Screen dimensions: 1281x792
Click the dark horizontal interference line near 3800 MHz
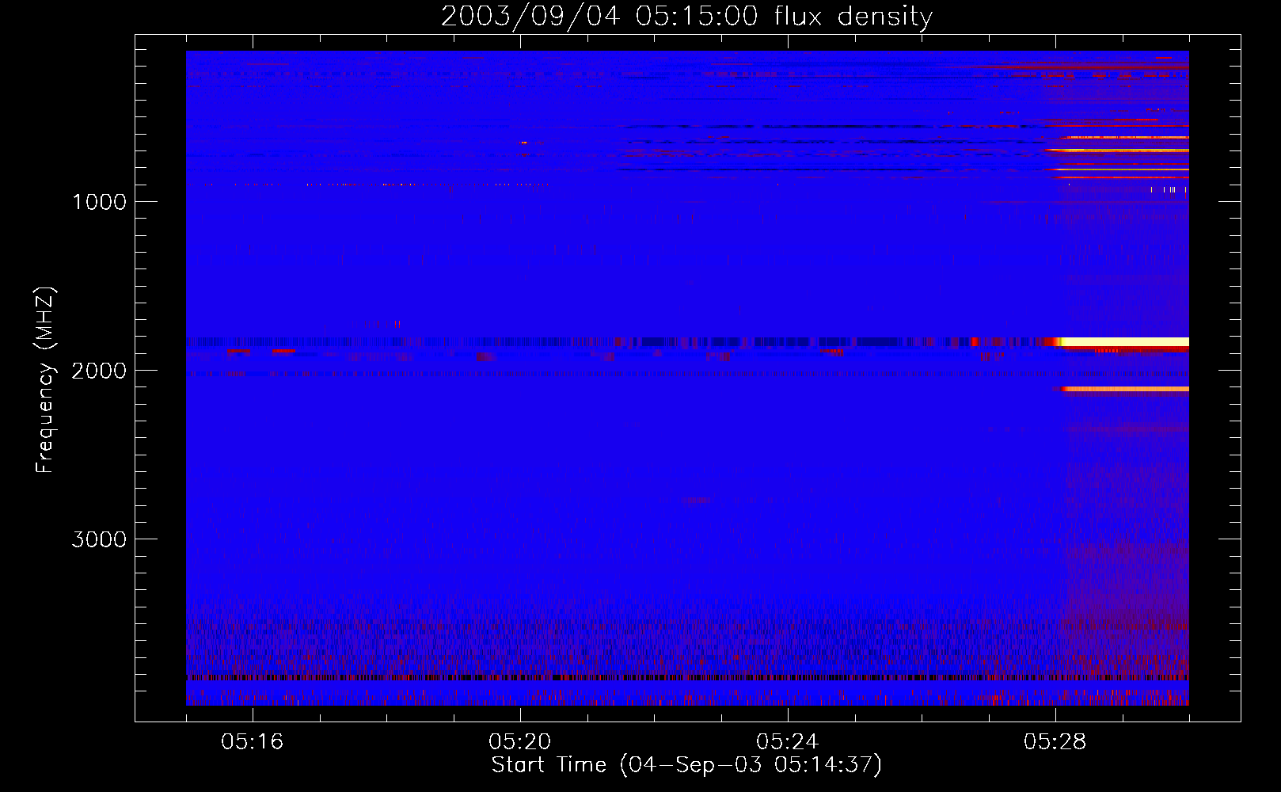(x=687, y=678)
